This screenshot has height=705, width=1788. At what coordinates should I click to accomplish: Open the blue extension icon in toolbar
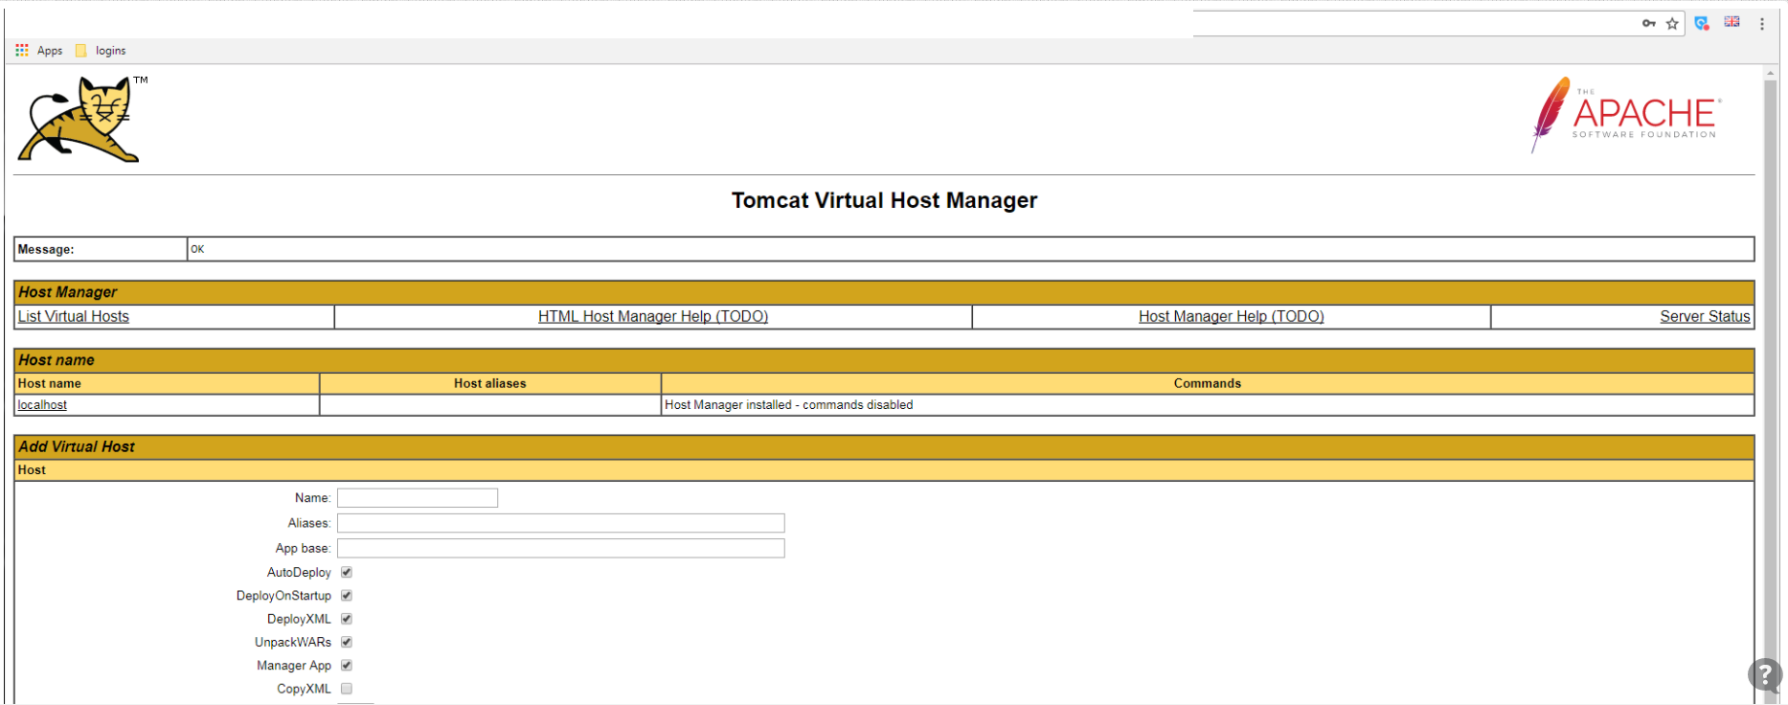(x=1702, y=23)
